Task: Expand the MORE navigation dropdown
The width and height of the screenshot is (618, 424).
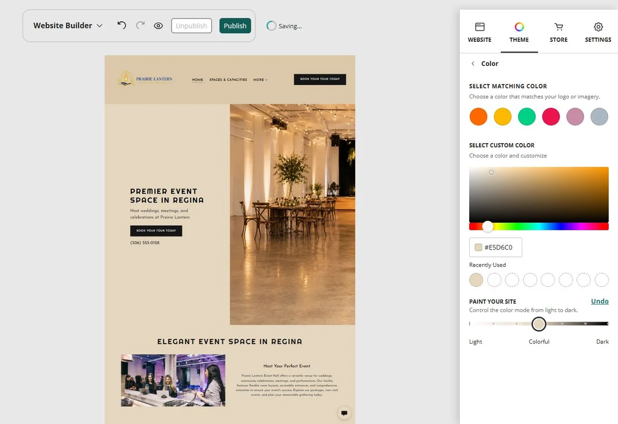Action: point(260,80)
